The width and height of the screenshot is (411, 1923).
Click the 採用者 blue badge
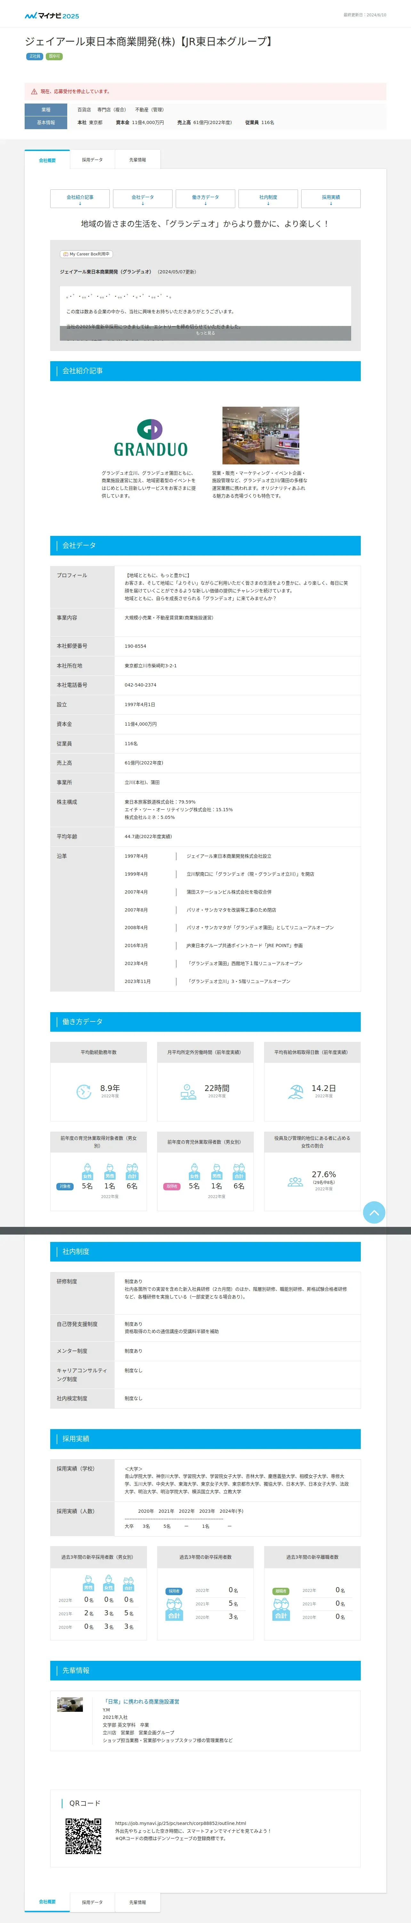pos(174,1591)
